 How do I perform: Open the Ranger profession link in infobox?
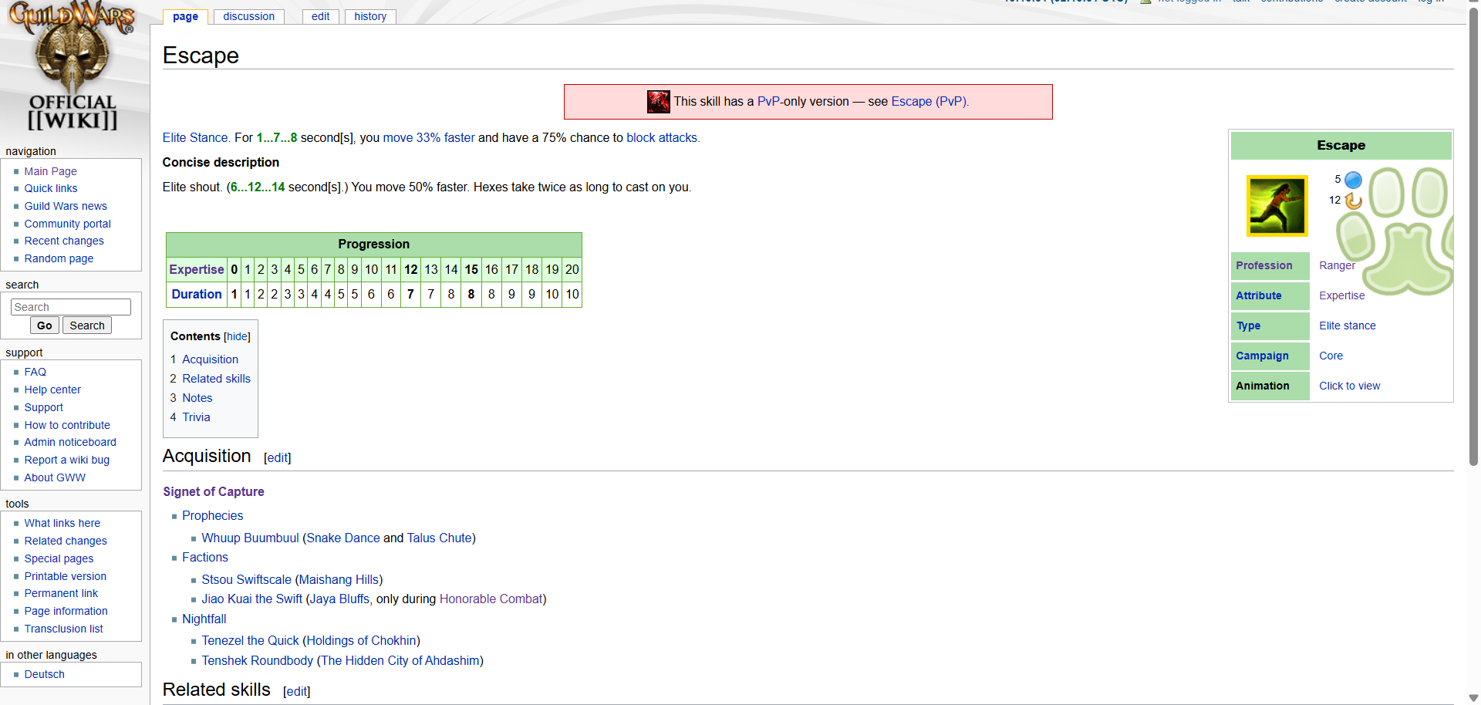pos(1337,265)
